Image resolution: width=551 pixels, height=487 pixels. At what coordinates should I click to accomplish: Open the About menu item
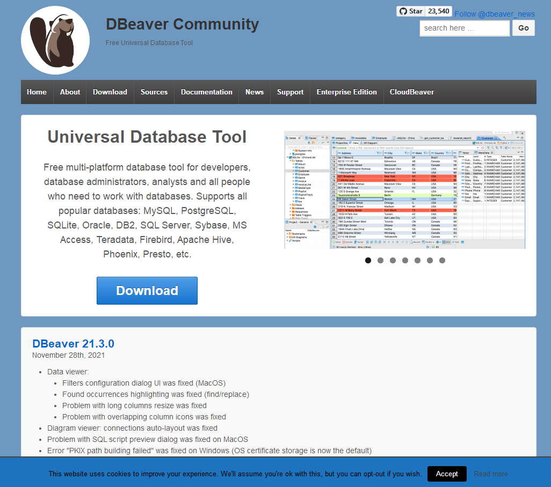point(70,92)
